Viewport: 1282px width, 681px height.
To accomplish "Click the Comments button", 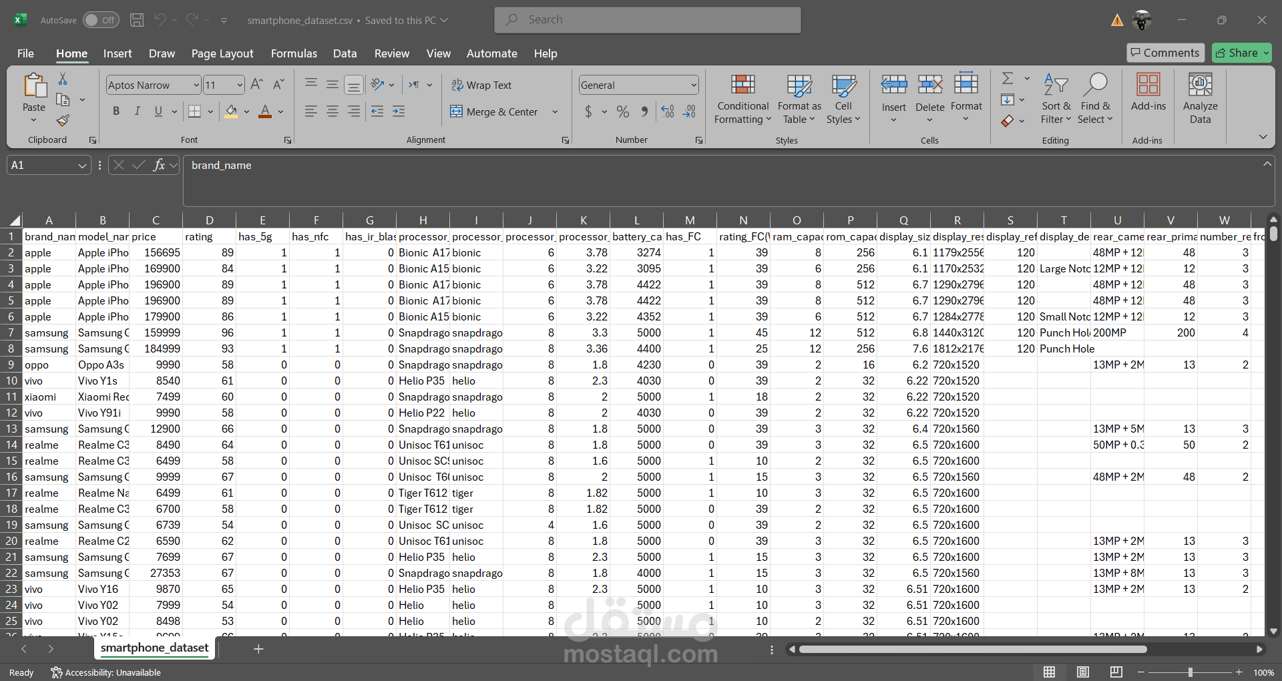I will click(1165, 53).
